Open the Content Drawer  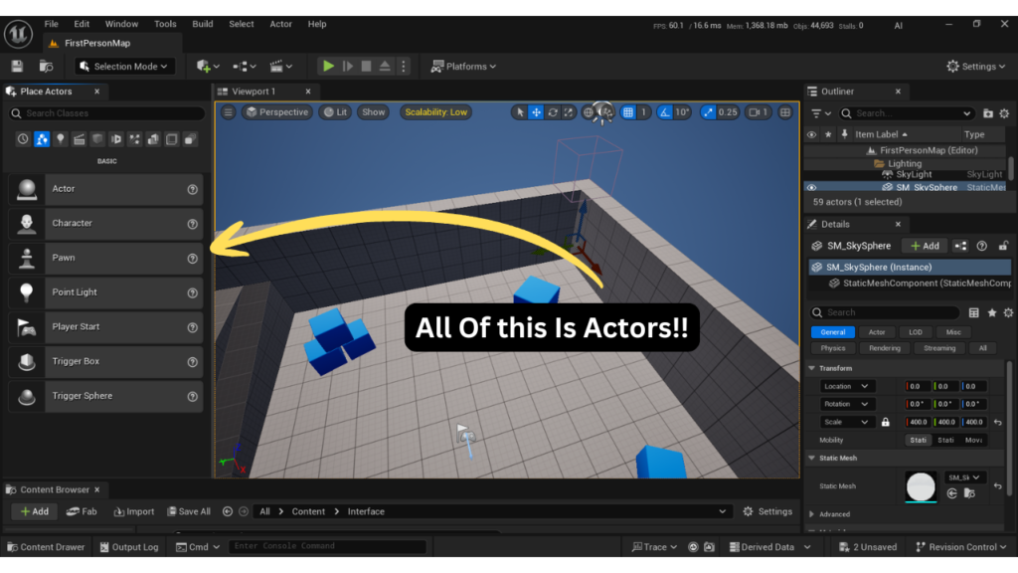coord(45,547)
